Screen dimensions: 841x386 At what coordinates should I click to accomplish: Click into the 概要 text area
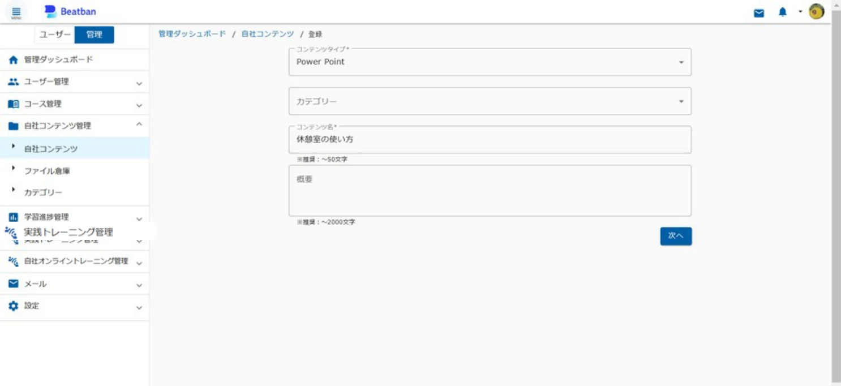coord(490,190)
